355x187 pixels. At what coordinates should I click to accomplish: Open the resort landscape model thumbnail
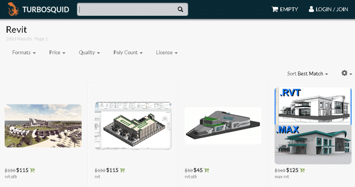[x=43, y=126]
